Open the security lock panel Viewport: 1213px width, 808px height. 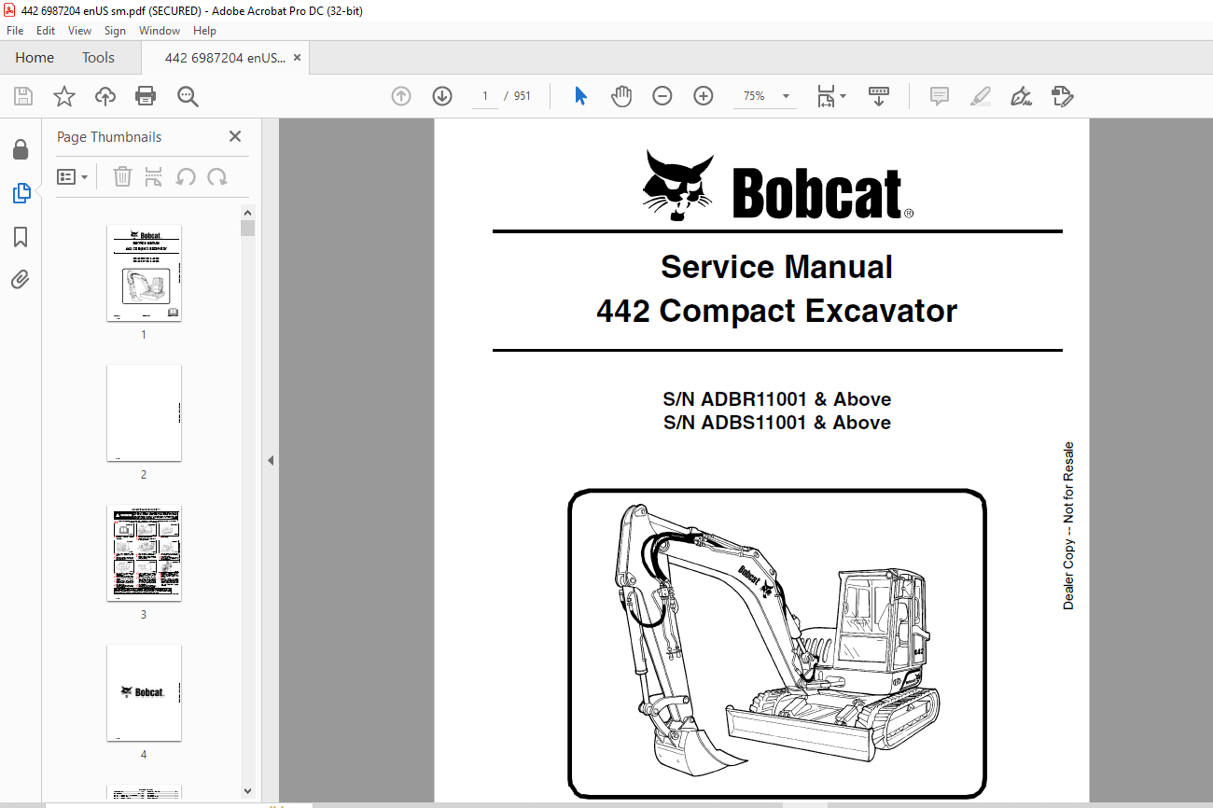coord(21,149)
